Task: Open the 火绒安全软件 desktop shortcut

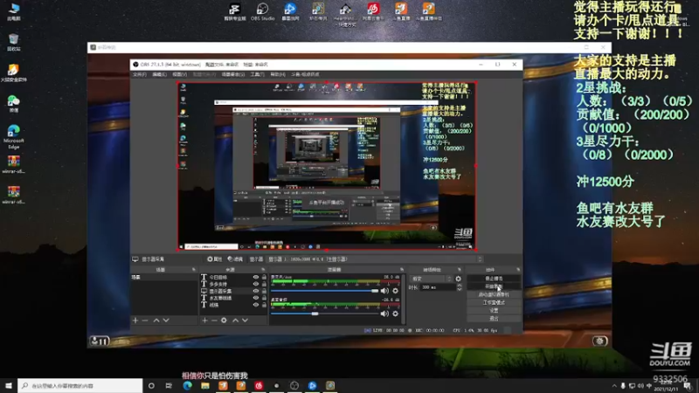Action: pos(13,72)
